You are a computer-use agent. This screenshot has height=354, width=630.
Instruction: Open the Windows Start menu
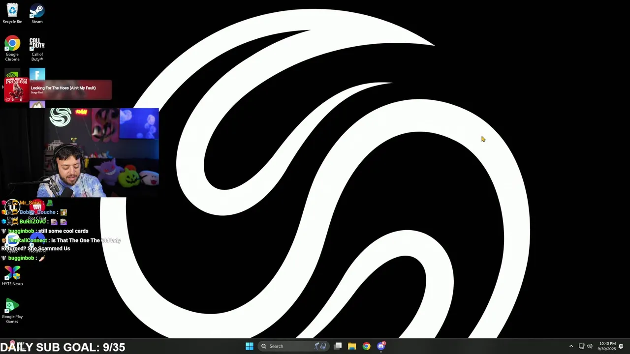coord(250,346)
